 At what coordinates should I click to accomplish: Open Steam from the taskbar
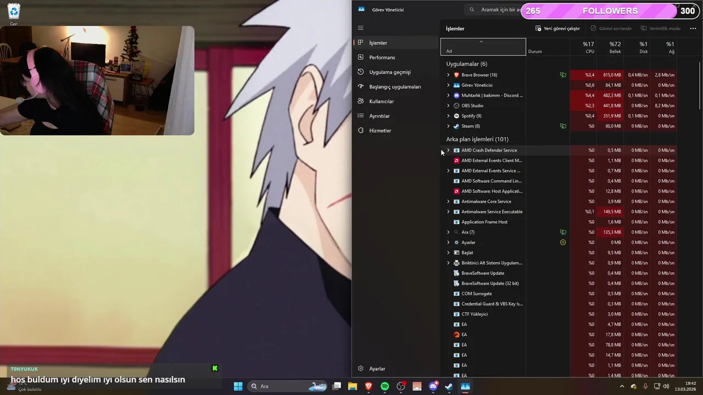point(449,386)
